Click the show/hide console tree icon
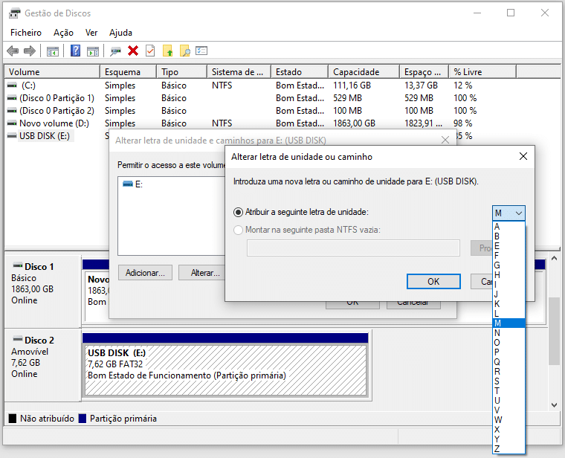The height and width of the screenshot is (458, 565). [x=53, y=51]
